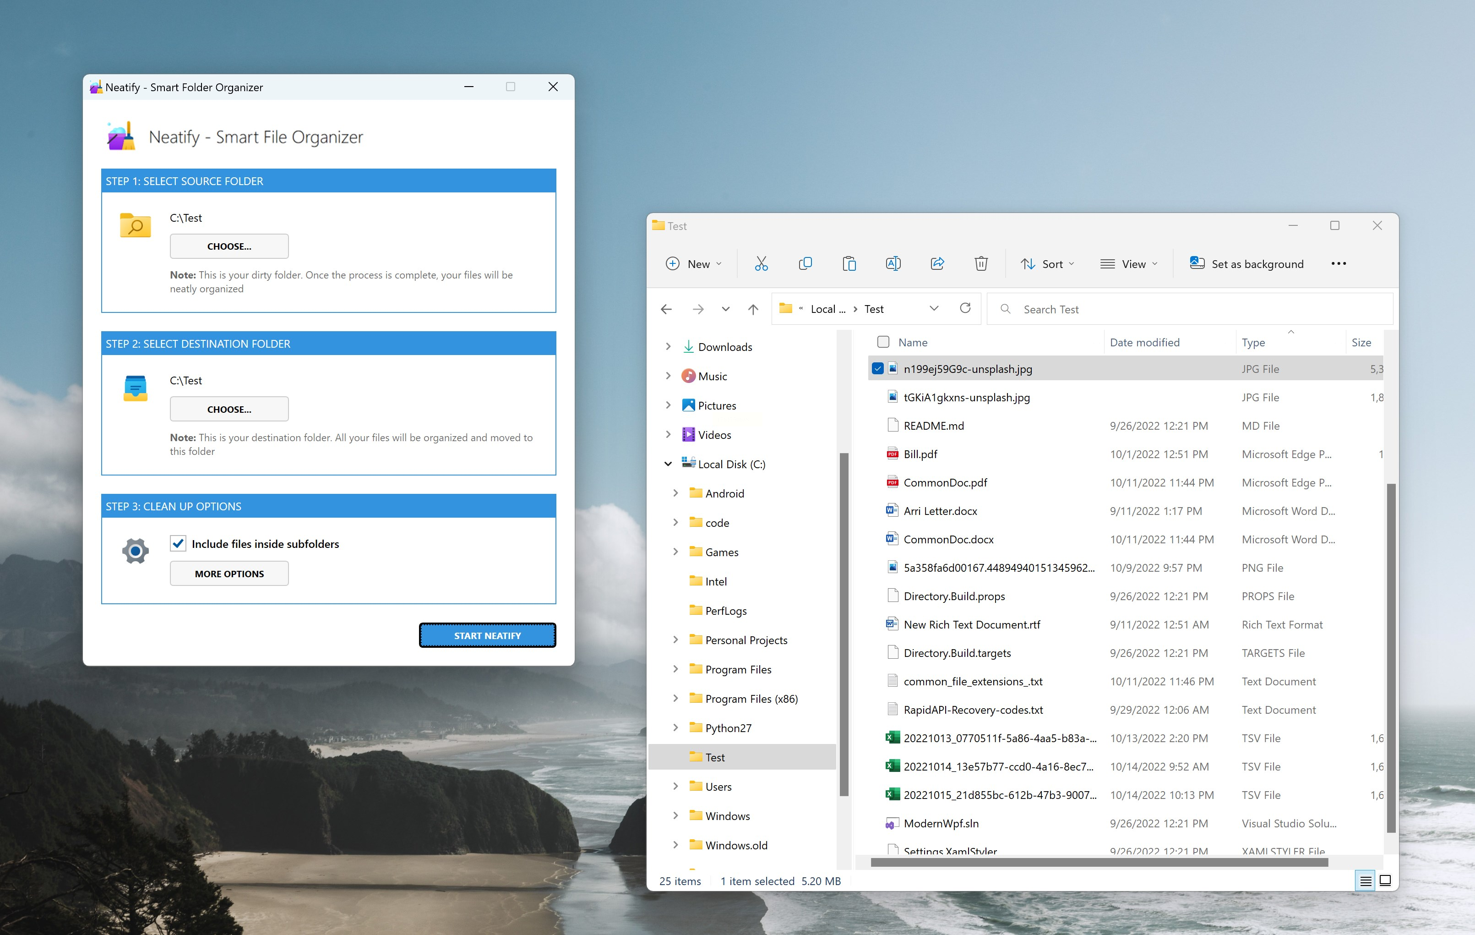Uncheck the n199ej59G9c-unsplash.jpg file checkbox

coord(877,369)
